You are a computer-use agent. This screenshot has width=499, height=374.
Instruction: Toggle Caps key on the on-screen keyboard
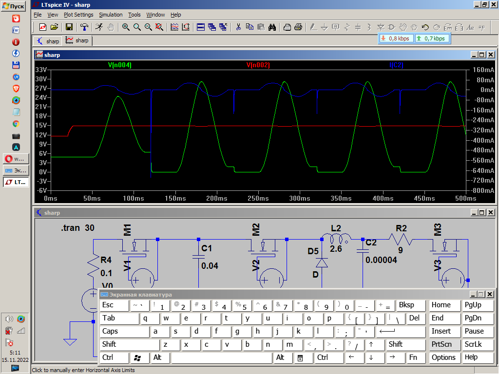tap(124, 331)
